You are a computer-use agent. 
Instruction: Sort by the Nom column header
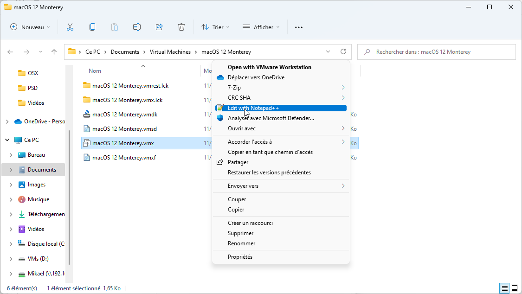pos(95,71)
